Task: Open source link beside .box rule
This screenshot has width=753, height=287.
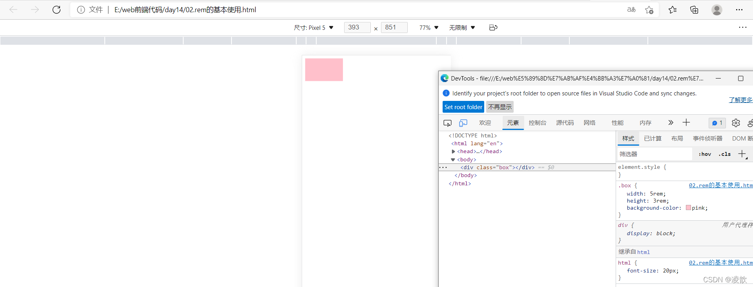Action: (721, 185)
